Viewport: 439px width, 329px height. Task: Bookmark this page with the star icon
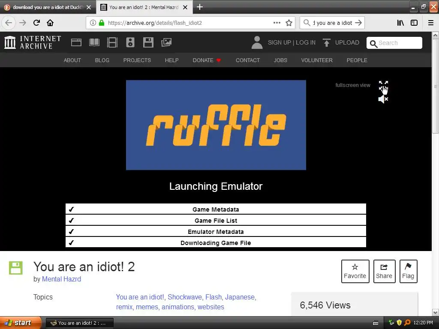tap(289, 23)
